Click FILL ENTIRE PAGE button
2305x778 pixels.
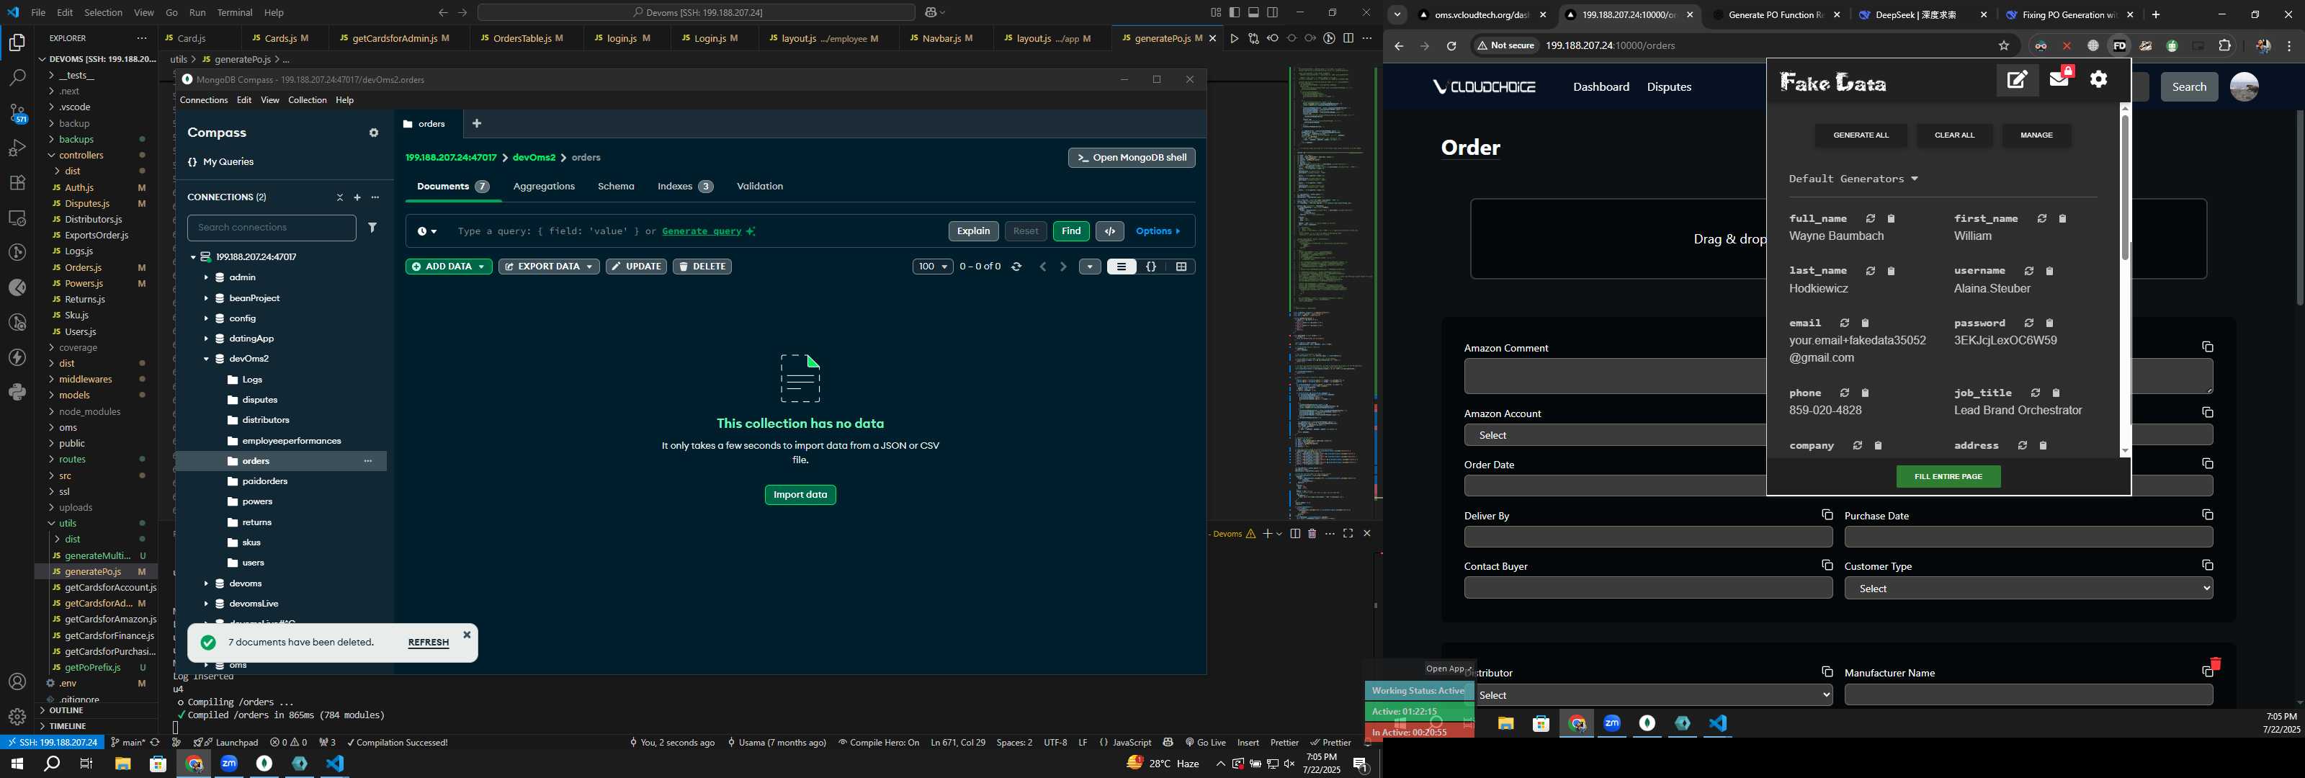tap(1948, 477)
